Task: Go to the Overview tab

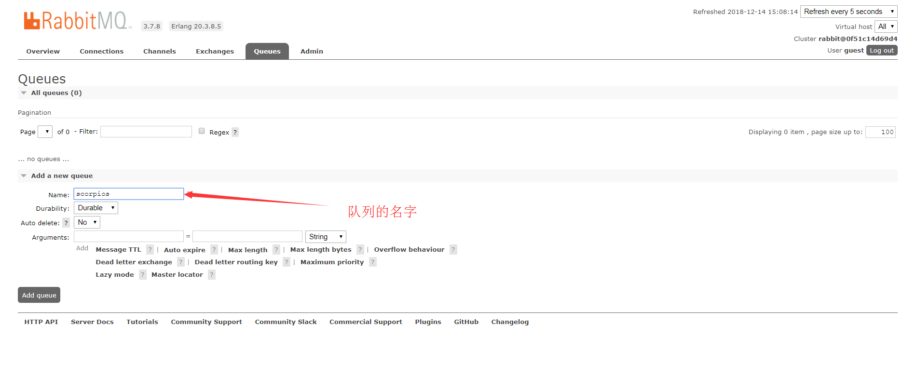Action: (x=43, y=51)
